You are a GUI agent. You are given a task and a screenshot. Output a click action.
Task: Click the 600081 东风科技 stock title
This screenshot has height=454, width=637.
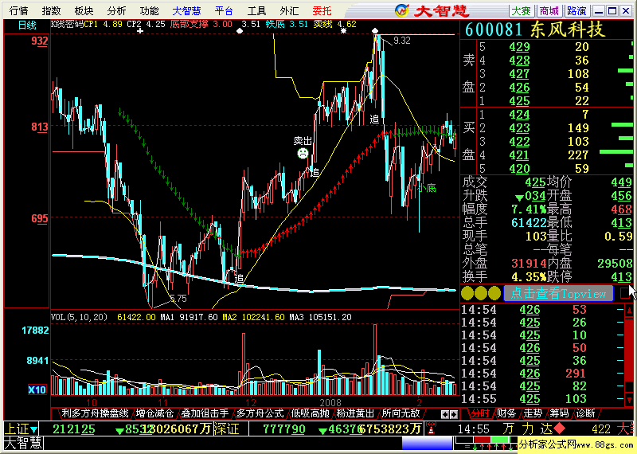(x=535, y=29)
